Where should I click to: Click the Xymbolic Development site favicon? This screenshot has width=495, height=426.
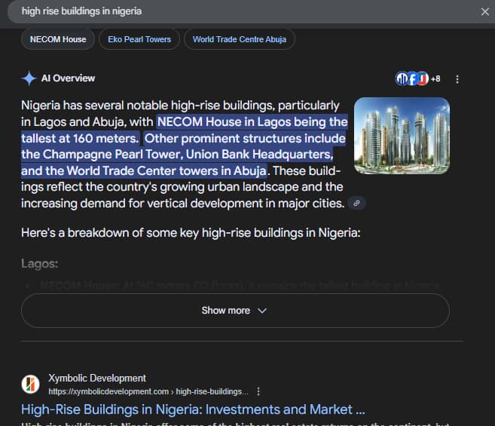[x=30, y=385]
